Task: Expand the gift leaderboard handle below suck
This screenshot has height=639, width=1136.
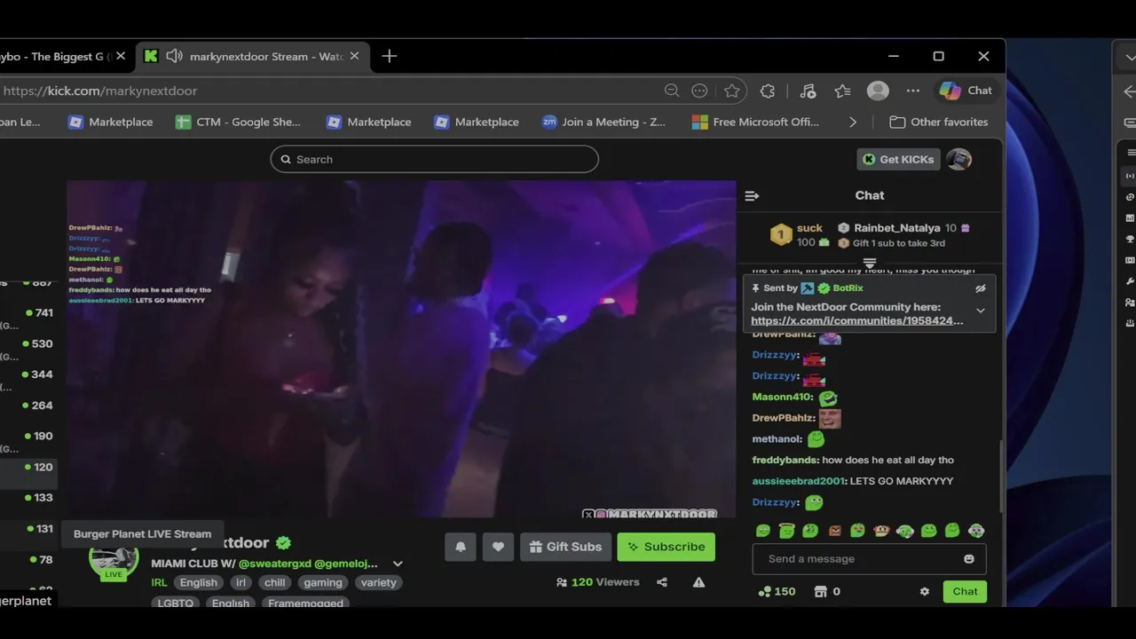Action: [870, 263]
